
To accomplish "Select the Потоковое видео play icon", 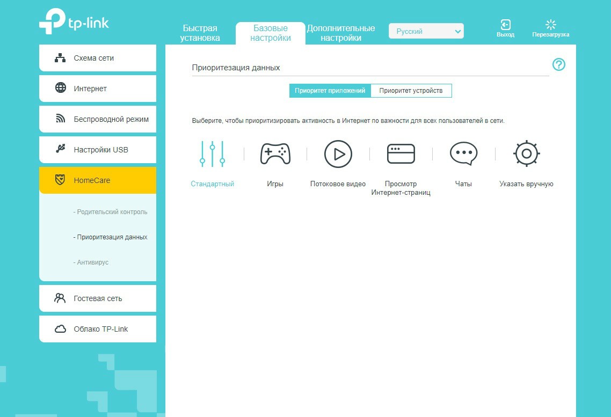I will (338, 154).
